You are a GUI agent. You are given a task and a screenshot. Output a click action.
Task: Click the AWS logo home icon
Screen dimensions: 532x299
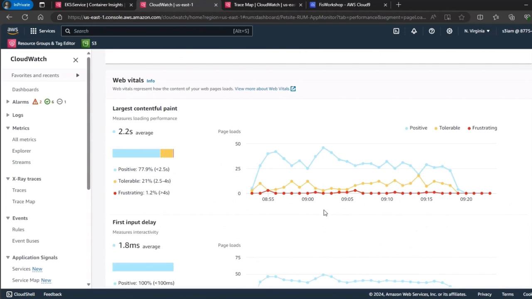tap(13, 31)
